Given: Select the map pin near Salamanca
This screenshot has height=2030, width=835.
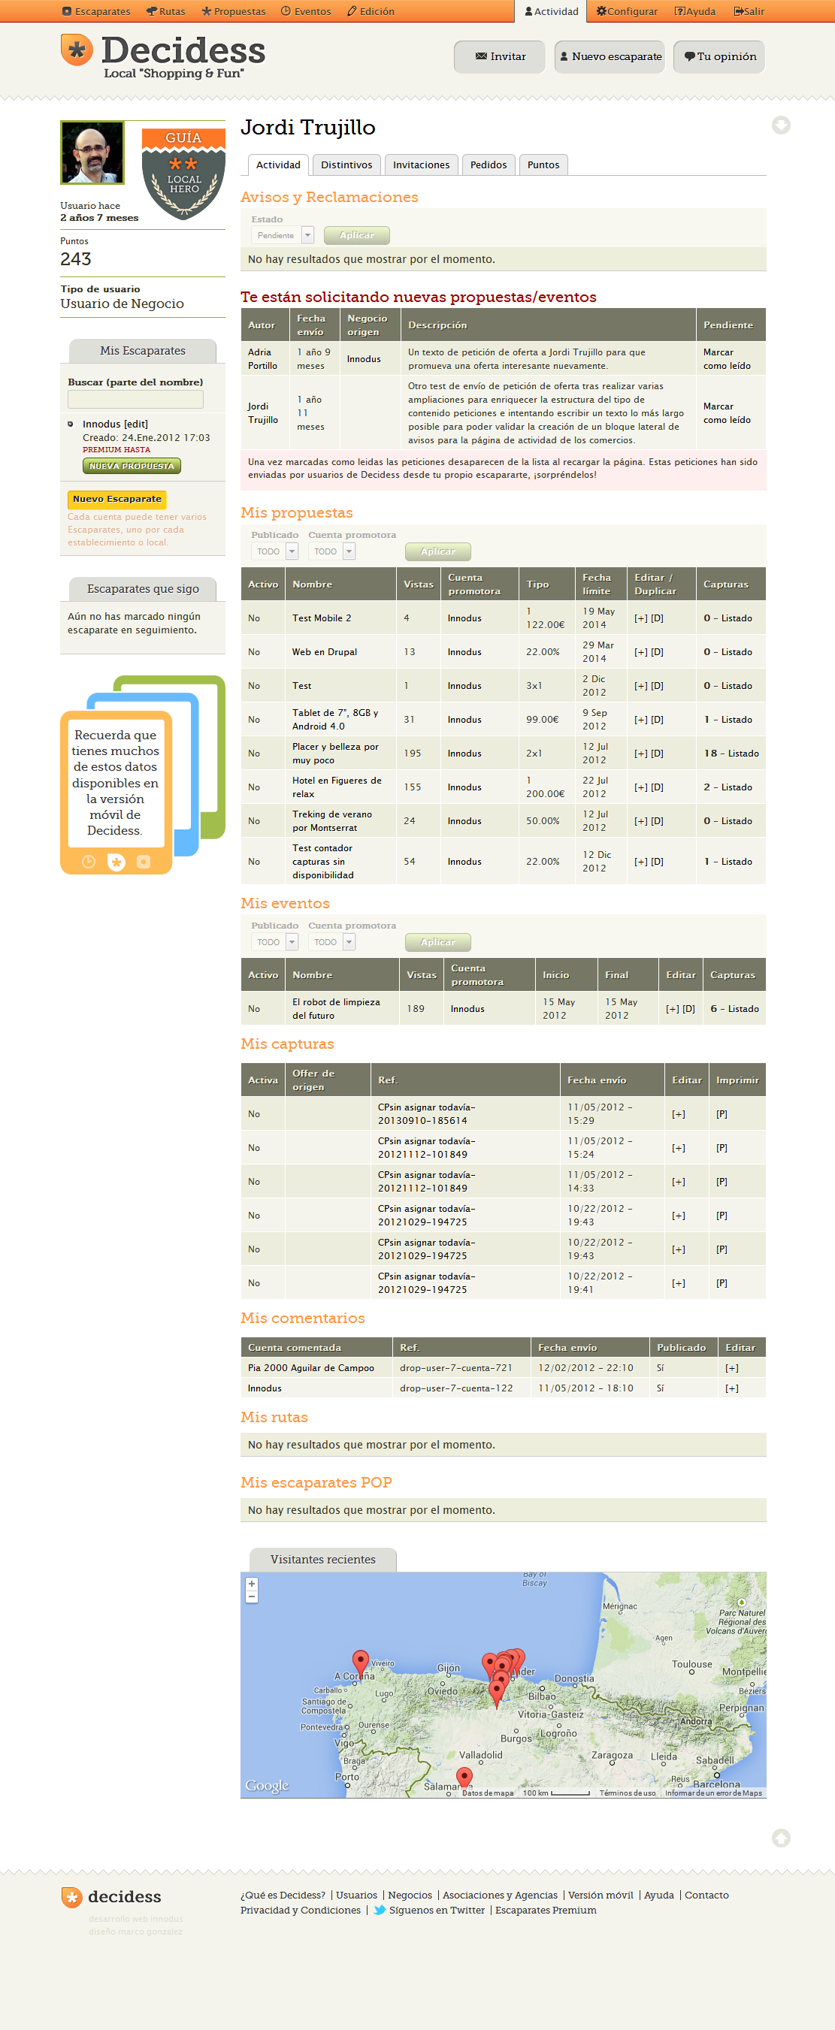Looking at the screenshot, I should (x=464, y=1778).
